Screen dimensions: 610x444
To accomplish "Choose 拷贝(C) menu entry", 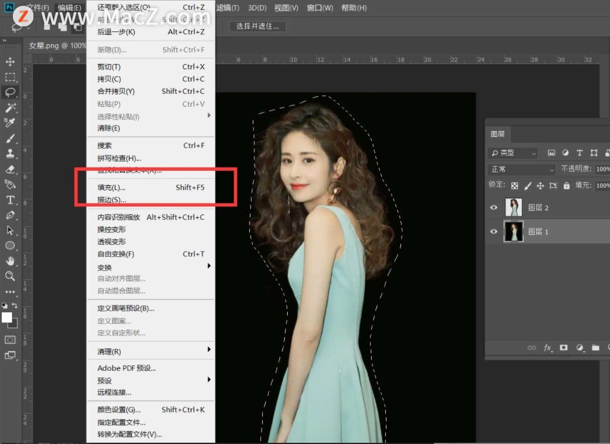I will pyautogui.click(x=151, y=79).
